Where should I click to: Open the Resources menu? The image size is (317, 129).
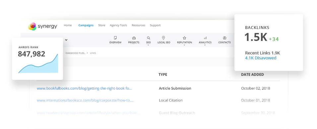click(139, 25)
